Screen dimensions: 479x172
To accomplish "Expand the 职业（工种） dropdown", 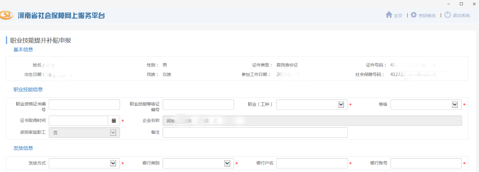I will [341, 105].
